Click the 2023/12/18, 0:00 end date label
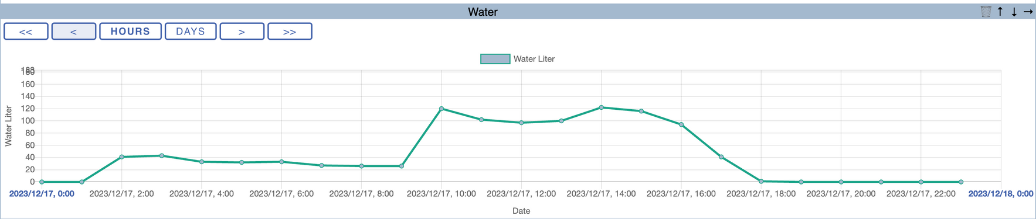 click(1001, 194)
